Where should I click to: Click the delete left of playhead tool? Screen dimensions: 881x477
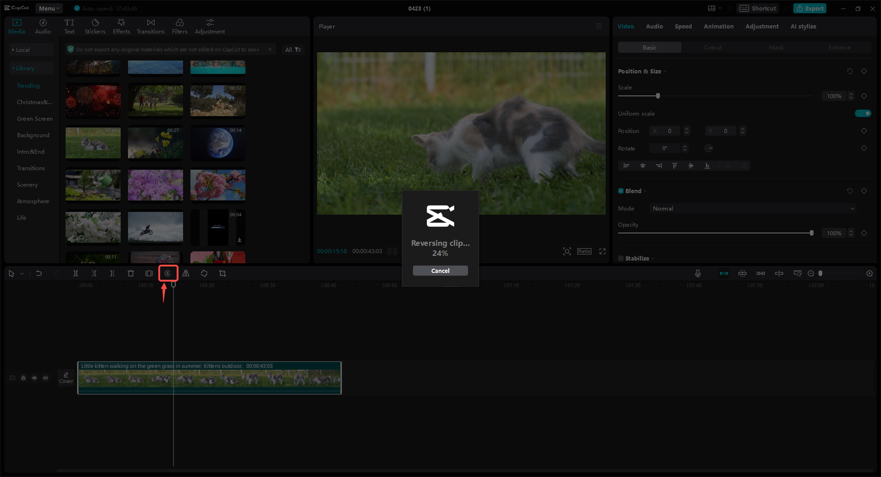pyautogui.click(x=94, y=273)
